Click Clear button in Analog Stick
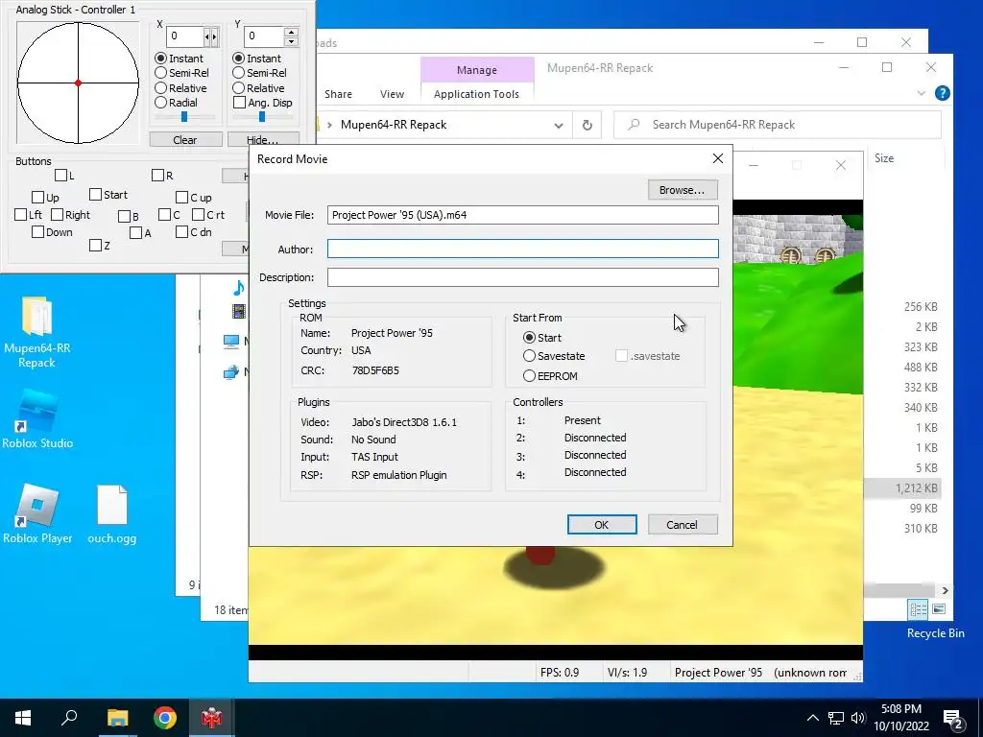This screenshot has height=737, width=983. tap(185, 140)
